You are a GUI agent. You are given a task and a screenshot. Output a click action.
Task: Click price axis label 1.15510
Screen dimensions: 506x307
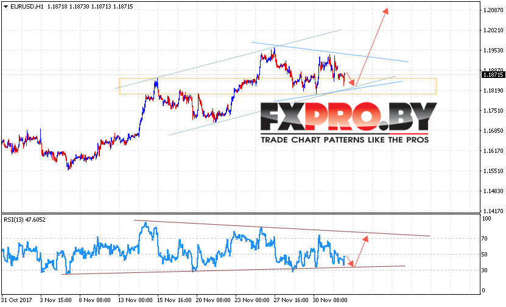(x=493, y=171)
